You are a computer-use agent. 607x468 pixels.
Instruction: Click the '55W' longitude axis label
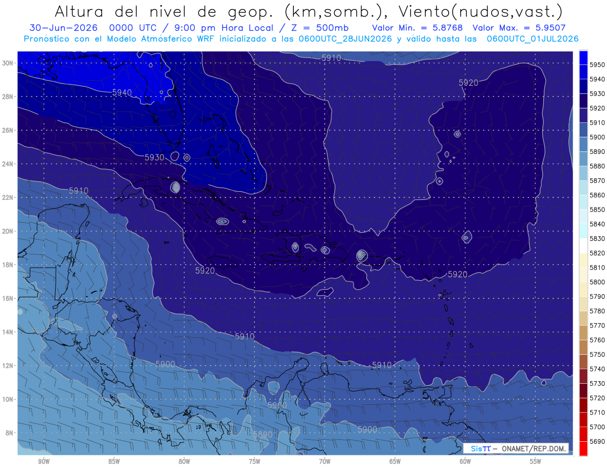(x=536, y=461)
